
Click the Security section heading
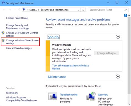tap(54, 37)
